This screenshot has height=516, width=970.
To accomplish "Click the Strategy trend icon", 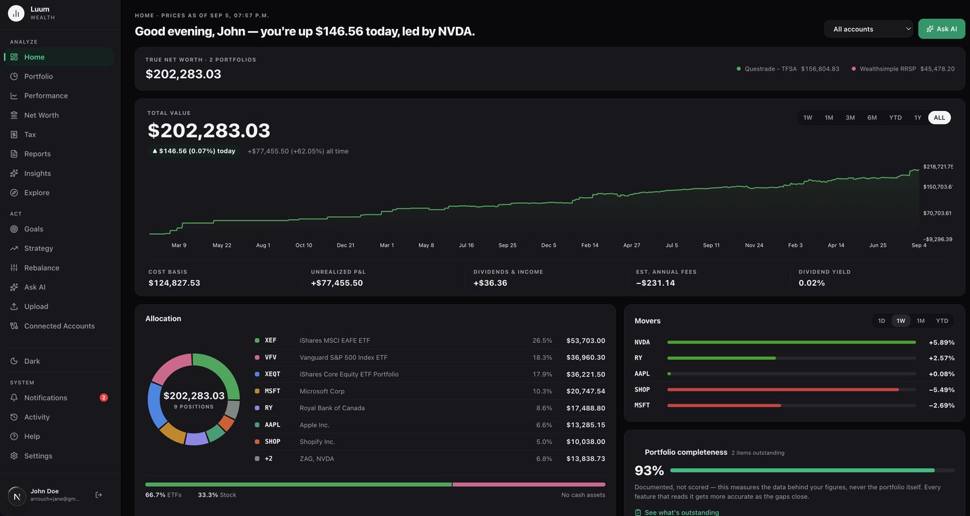I will click(14, 248).
